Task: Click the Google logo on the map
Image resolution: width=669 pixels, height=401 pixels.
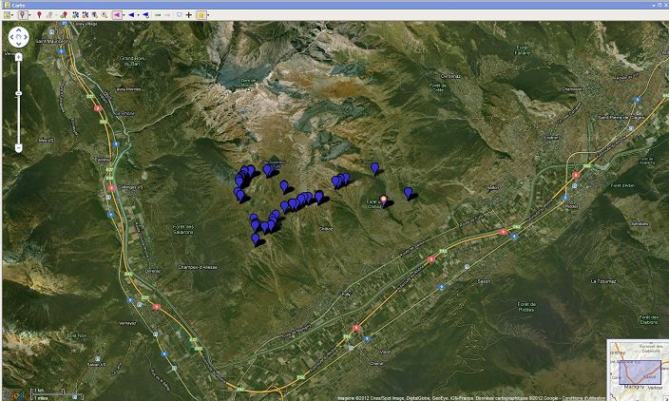Action: click(x=13, y=393)
